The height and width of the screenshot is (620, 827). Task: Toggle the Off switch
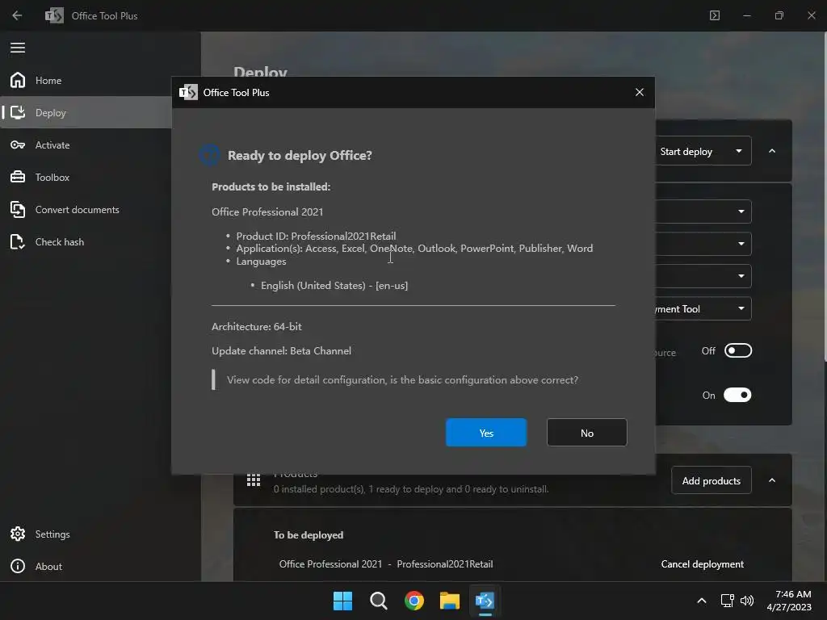pyautogui.click(x=738, y=350)
